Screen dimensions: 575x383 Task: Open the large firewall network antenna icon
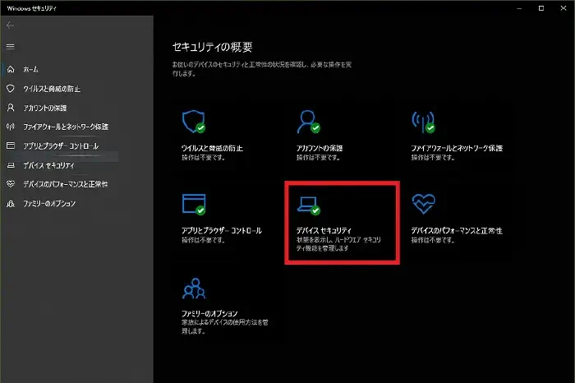coord(423,122)
